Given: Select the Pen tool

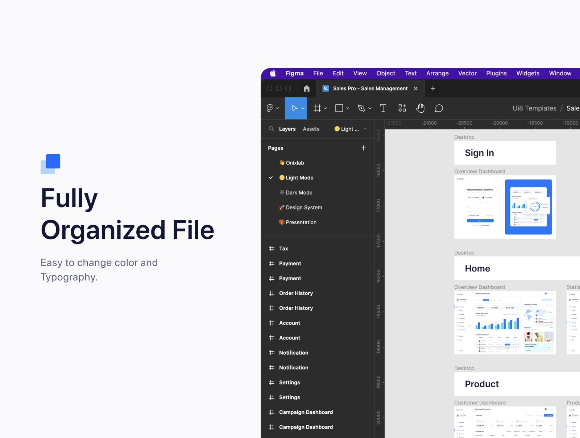Looking at the screenshot, I should tap(361, 108).
